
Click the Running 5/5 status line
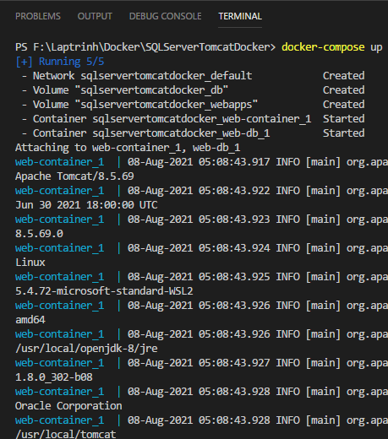[60, 62]
